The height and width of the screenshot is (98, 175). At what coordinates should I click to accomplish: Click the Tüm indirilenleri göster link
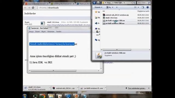(137, 88)
